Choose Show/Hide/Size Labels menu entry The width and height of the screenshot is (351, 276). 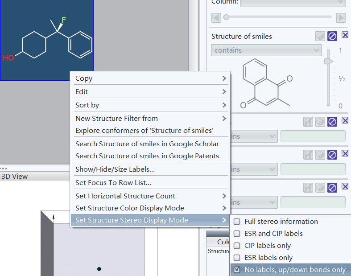click(115, 169)
